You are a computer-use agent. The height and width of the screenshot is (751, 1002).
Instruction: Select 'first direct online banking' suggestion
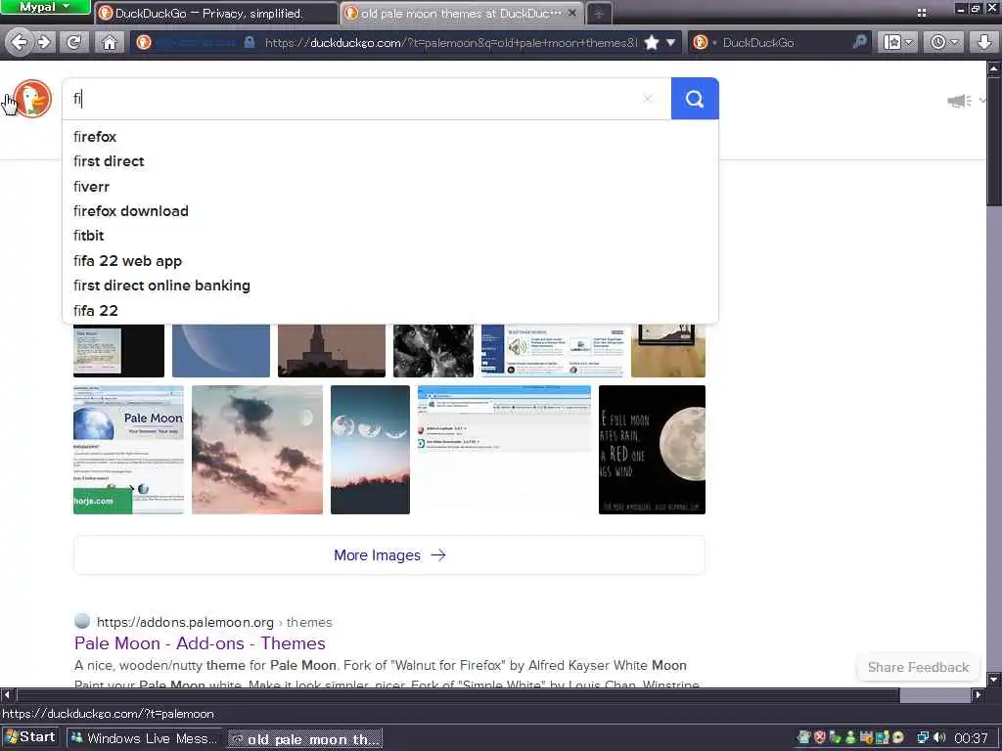(x=389, y=286)
